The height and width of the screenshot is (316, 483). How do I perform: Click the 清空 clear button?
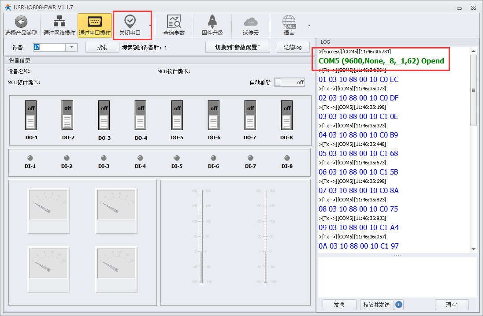coord(452,305)
